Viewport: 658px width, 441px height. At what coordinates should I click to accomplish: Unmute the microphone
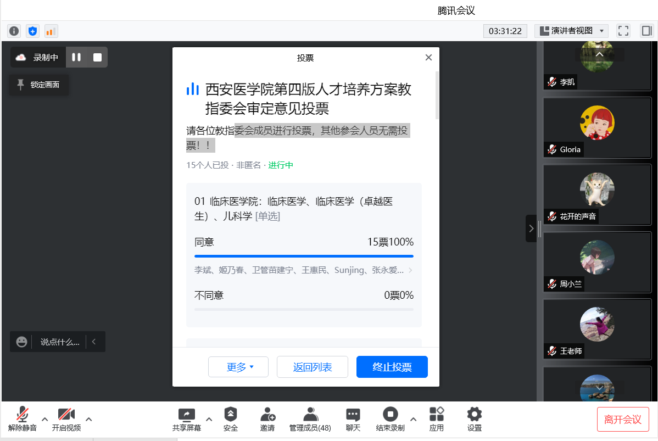coord(23,419)
